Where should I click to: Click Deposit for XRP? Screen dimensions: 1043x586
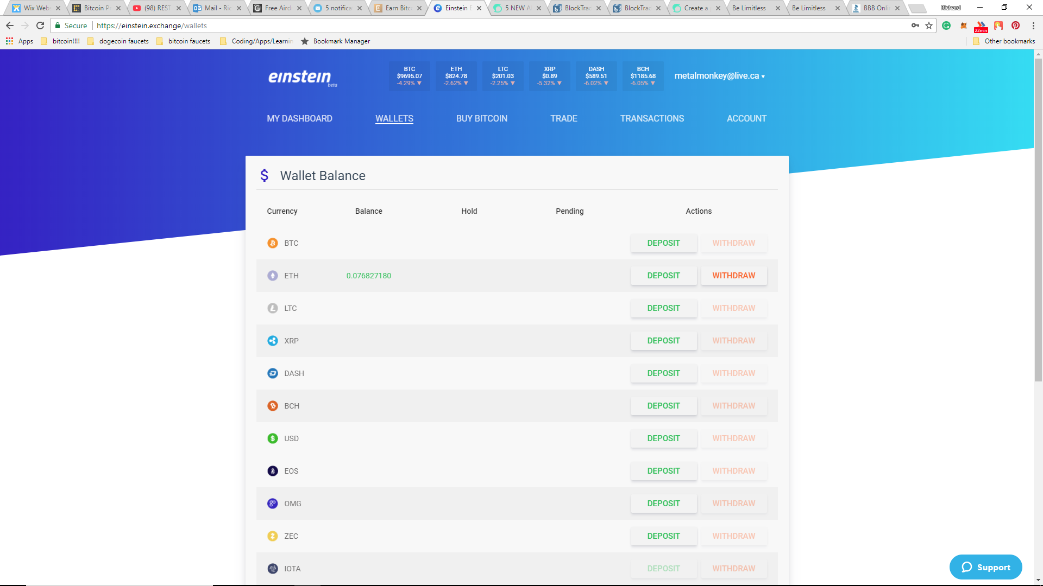pos(664,341)
